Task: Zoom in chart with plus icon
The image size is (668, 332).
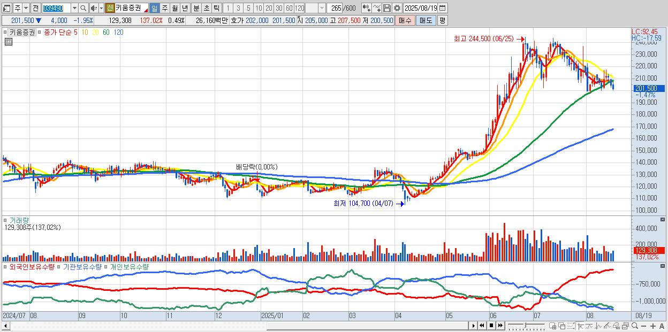Action: [653, 326]
